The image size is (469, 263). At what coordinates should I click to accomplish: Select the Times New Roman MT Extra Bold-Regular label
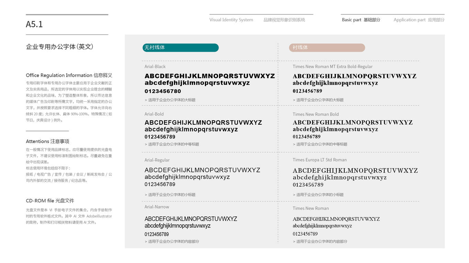coord(332,66)
